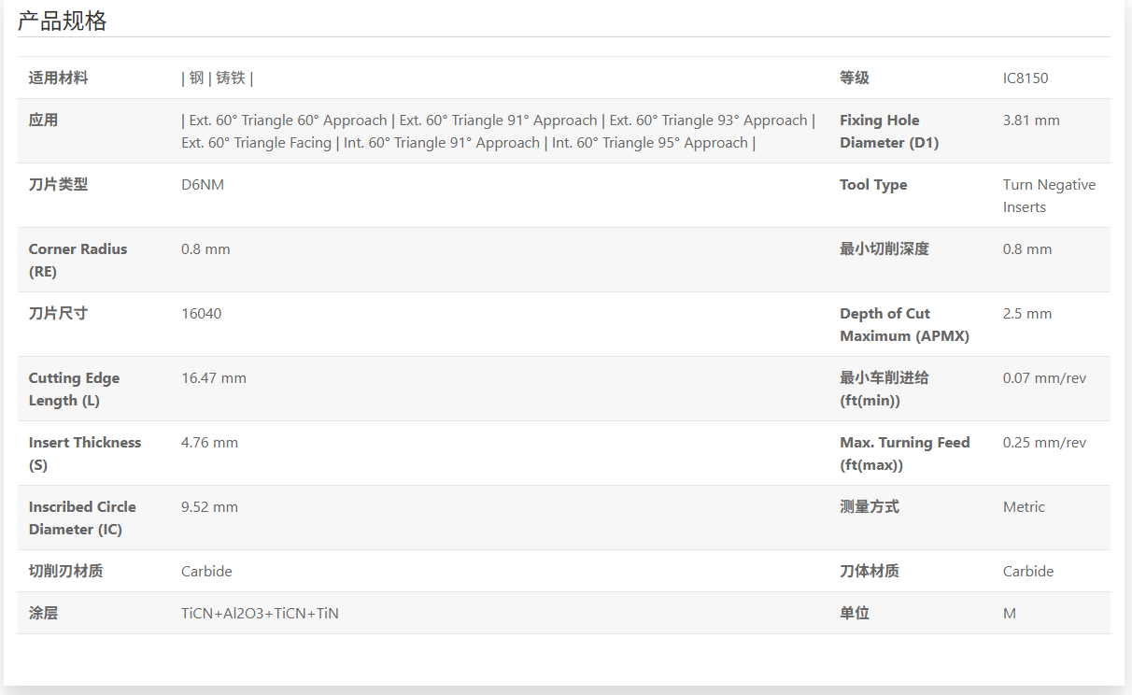
Task: Click the Metric measurement value
Action: [1024, 507]
